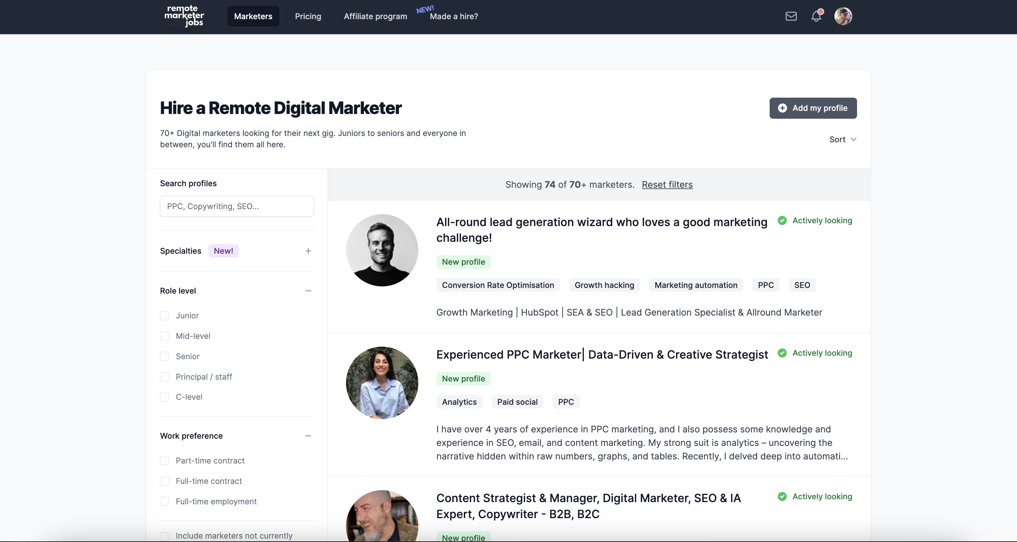Click the PPC tag on PPC Marketer profile
This screenshot has width=1017, height=542.
566,402
